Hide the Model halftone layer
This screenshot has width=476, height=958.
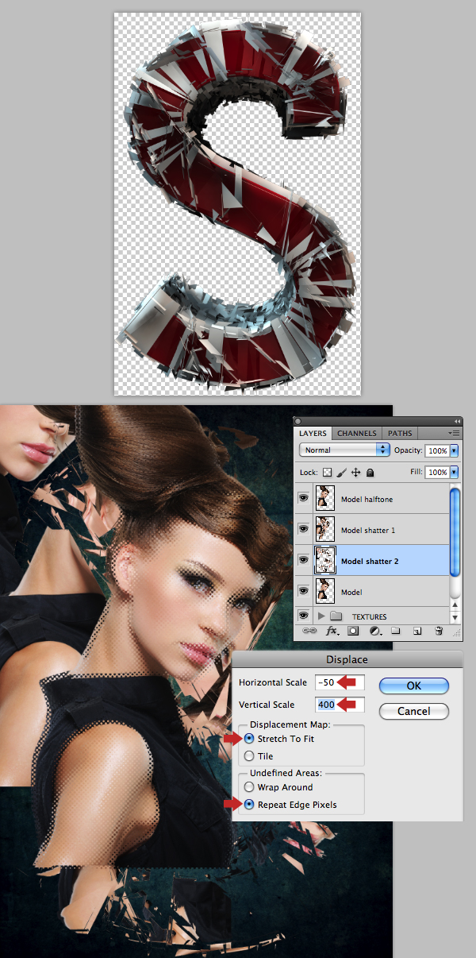[305, 500]
